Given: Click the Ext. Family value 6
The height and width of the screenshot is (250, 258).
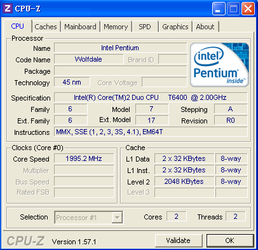Looking at the screenshot, I should pyautogui.click(x=71, y=120).
